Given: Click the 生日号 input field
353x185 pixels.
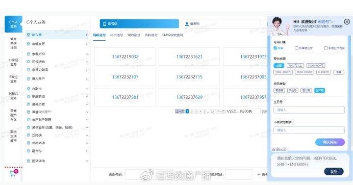Looking at the screenshot, I should [x=309, y=110].
